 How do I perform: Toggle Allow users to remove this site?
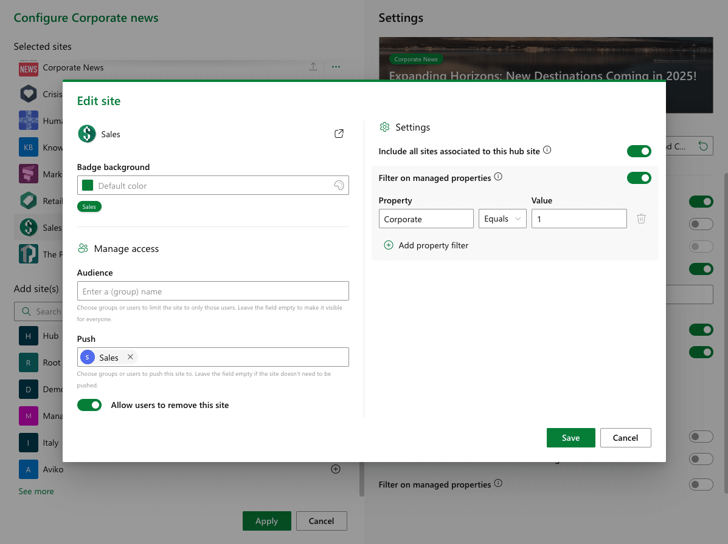point(89,405)
